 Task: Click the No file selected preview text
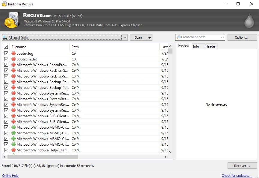(216, 104)
